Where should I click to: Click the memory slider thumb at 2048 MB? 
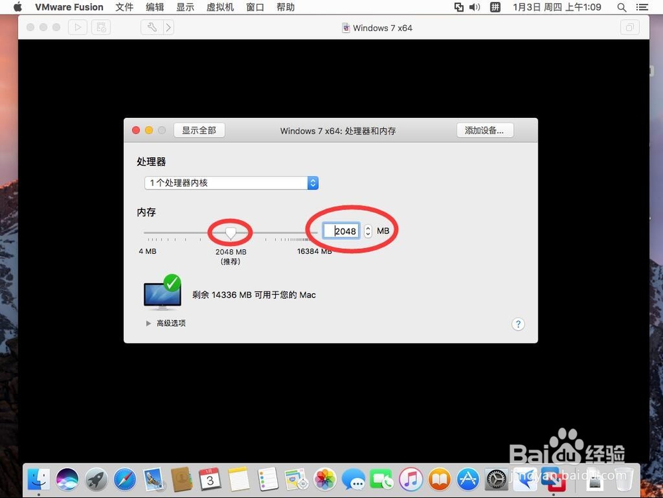click(x=231, y=233)
